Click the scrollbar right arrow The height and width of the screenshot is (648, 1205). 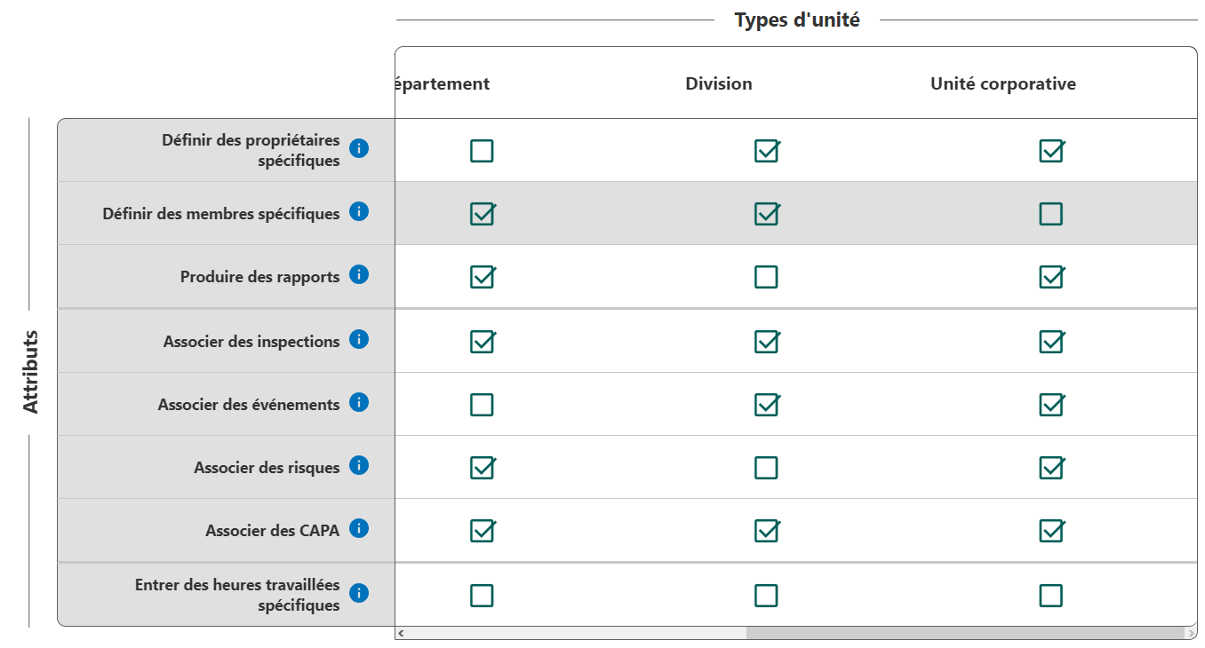tap(1191, 633)
